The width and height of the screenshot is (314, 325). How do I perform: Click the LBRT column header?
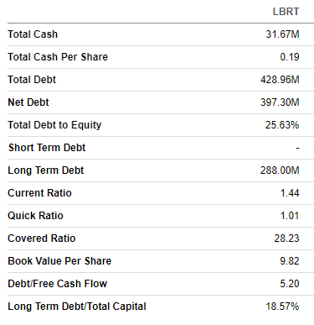[x=286, y=12]
